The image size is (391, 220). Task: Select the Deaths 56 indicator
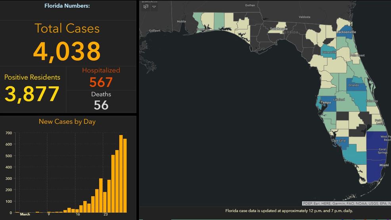click(x=101, y=105)
